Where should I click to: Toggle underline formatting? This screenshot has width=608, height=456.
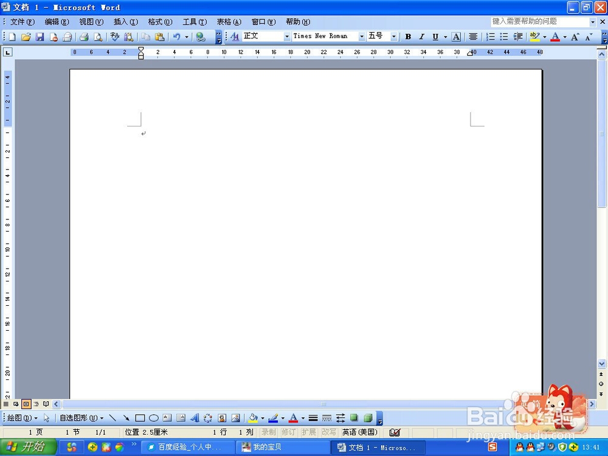pos(435,37)
